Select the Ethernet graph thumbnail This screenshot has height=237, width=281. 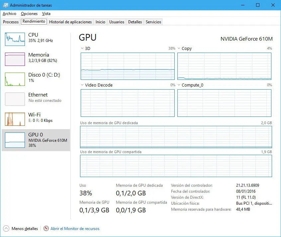coord(15,99)
